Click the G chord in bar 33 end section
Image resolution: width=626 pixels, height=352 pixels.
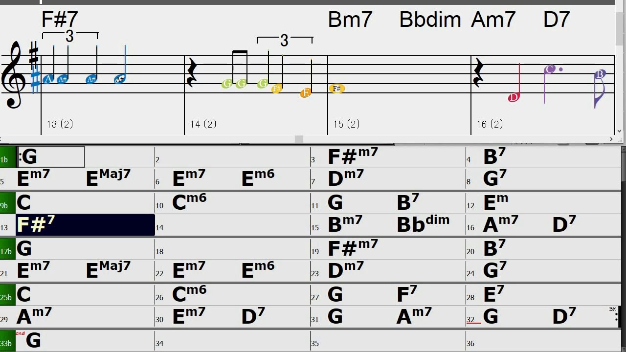point(33,340)
